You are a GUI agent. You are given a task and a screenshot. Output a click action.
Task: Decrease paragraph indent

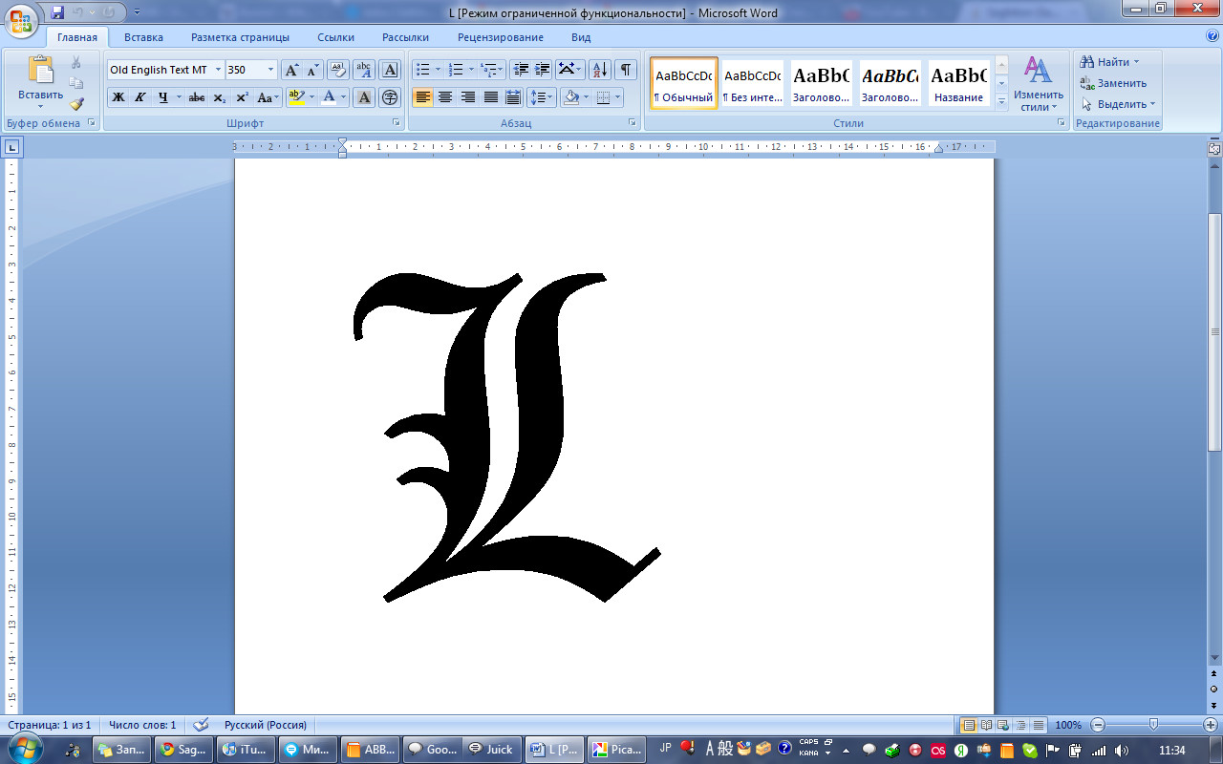[520, 70]
